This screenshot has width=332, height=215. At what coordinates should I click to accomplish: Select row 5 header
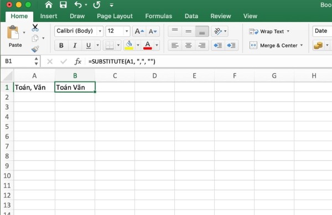[x=7, y=127]
